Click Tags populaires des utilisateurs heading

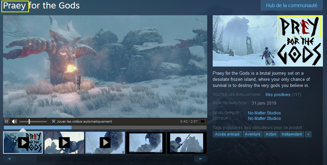[258, 128]
